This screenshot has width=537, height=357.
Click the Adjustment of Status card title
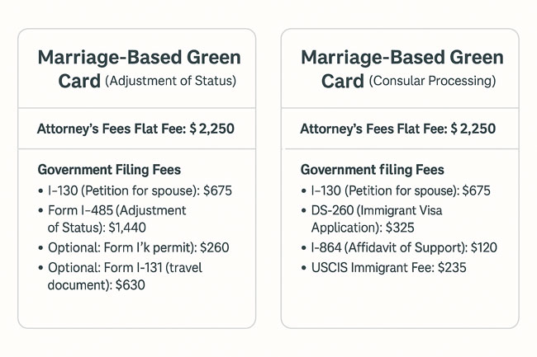point(140,68)
